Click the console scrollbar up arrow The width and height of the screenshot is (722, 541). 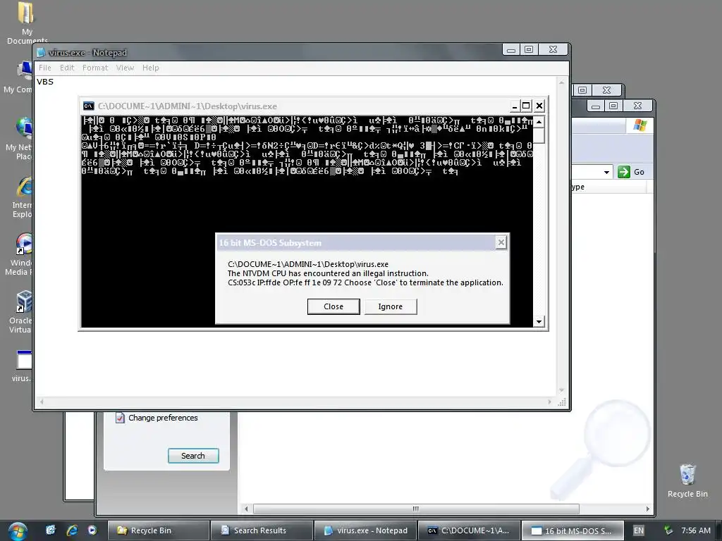pos(539,121)
